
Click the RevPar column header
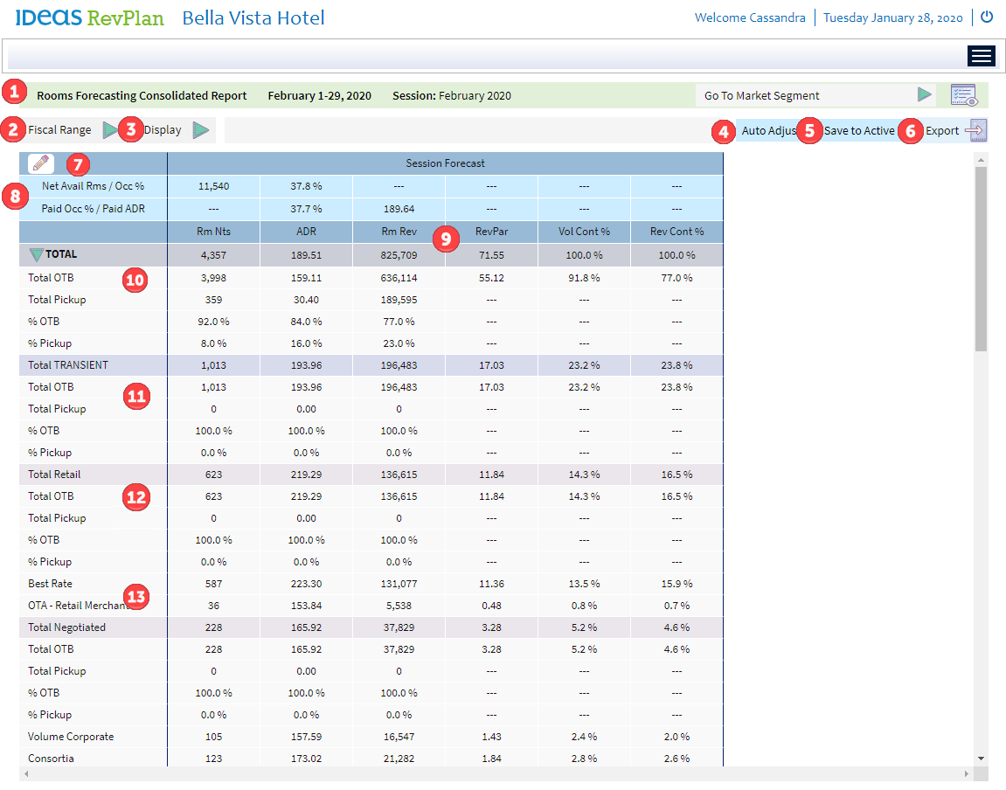[x=490, y=232]
